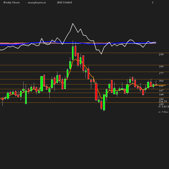The width and height of the screenshot is (169, 169).
Task: Click the 'in 5 Days' caption
Action: [163, 112]
